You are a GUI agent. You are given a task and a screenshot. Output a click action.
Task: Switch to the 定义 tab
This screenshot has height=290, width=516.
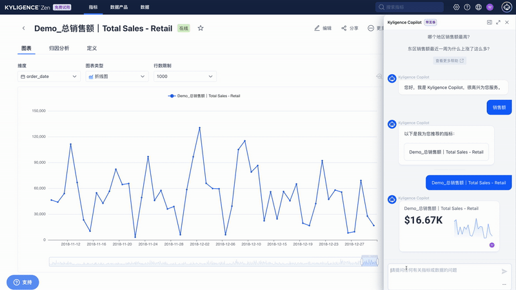[92, 48]
